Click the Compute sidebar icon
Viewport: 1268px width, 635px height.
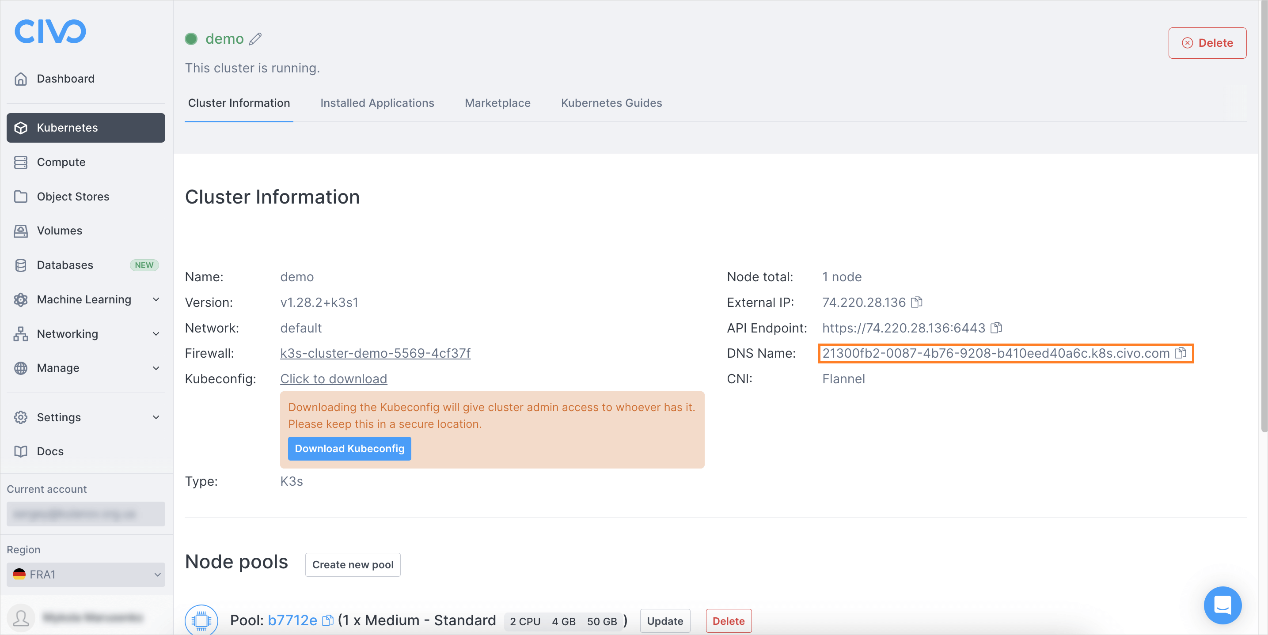22,162
